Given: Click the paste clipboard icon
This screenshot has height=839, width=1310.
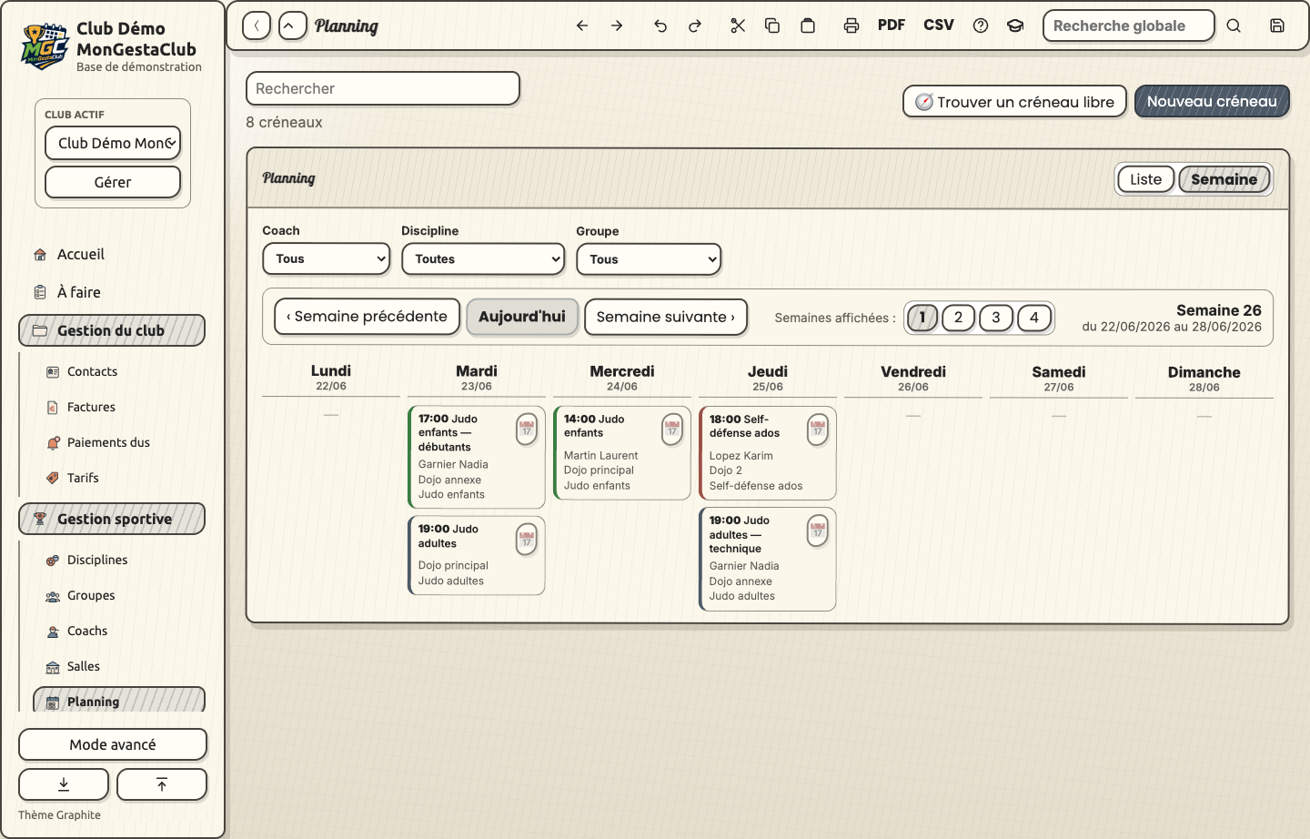Looking at the screenshot, I should [x=808, y=25].
